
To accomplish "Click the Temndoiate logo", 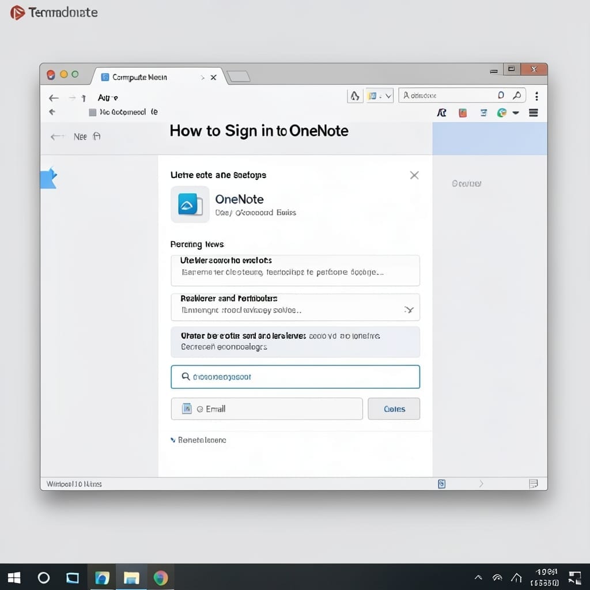I will (54, 13).
